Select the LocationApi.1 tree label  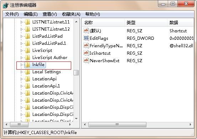(x=46, y=86)
